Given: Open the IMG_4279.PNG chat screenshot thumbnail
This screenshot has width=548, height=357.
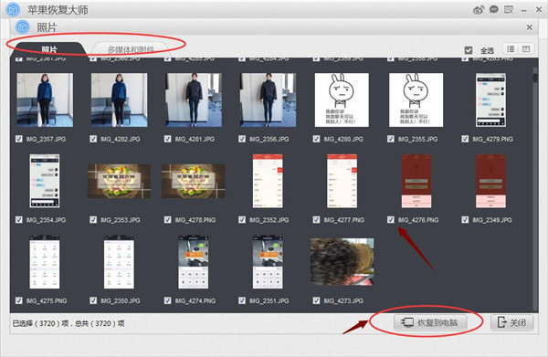Looking at the screenshot, I should click(490, 100).
